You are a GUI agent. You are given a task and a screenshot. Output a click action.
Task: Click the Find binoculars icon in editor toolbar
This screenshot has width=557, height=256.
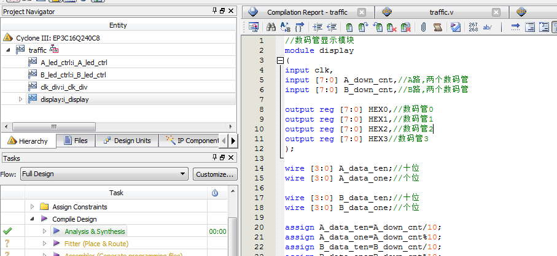coord(271,27)
